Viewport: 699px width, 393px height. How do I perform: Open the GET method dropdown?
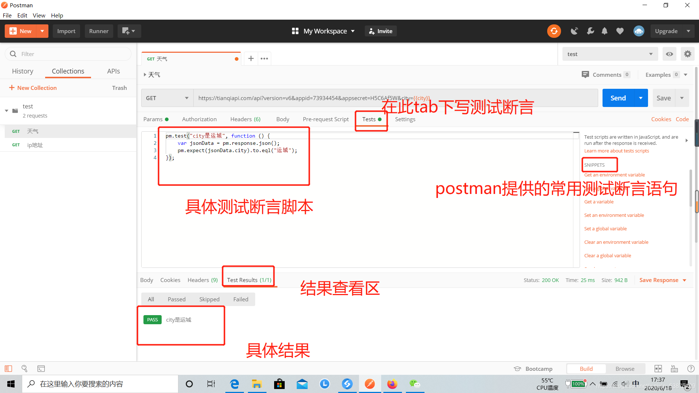click(x=167, y=98)
